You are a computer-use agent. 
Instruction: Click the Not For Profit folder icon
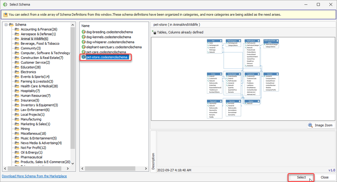click(17, 148)
